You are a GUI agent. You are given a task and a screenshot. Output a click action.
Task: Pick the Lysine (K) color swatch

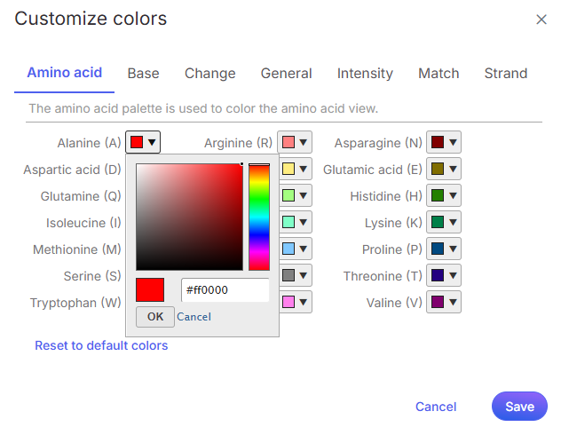(444, 223)
